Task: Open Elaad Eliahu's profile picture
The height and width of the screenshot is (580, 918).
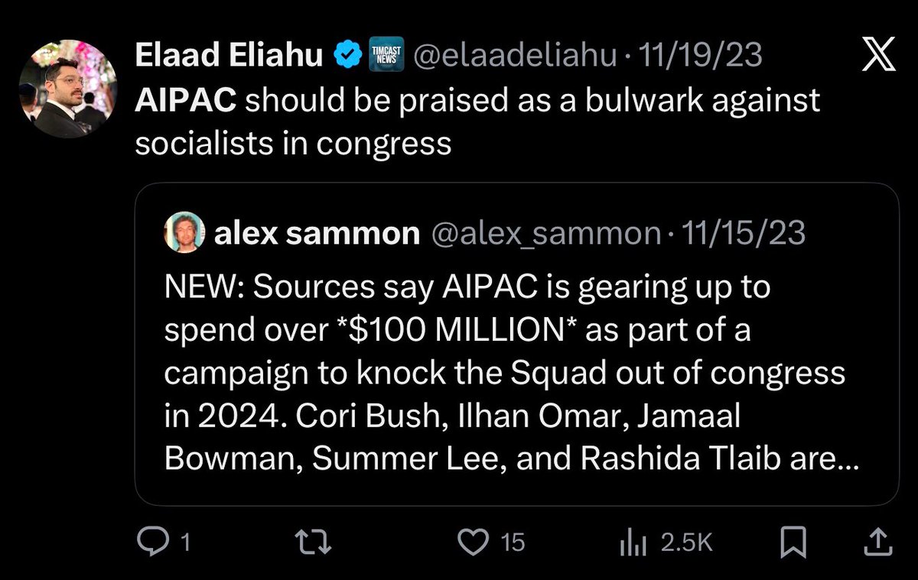Action: 68,89
